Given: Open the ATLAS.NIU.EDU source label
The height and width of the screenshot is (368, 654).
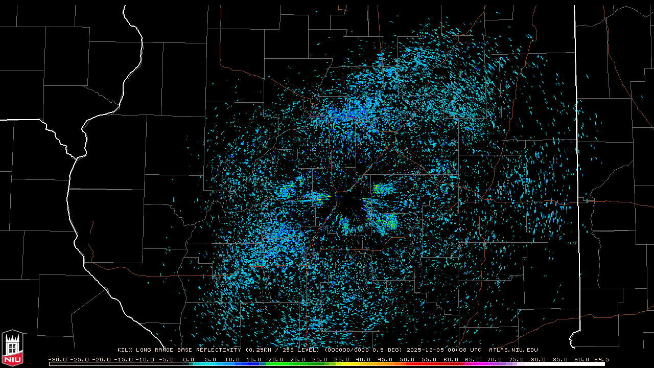Looking at the screenshot, I should (513, 350).
